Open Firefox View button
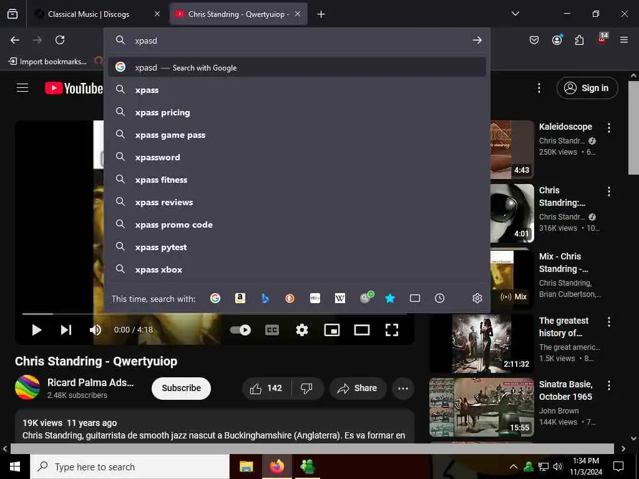Viewport: 639px width, 479px height. point(12,14)
